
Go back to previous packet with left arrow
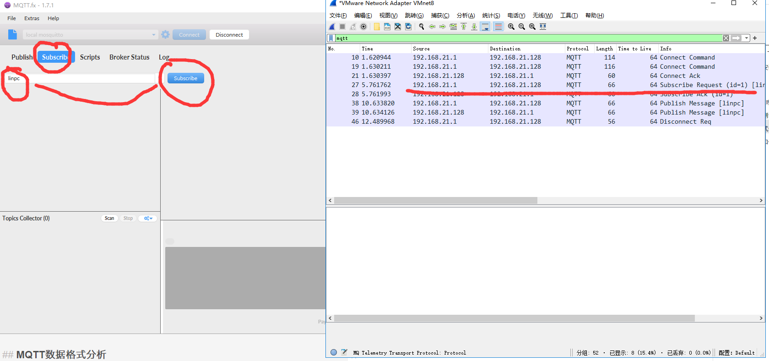point(432,27)
